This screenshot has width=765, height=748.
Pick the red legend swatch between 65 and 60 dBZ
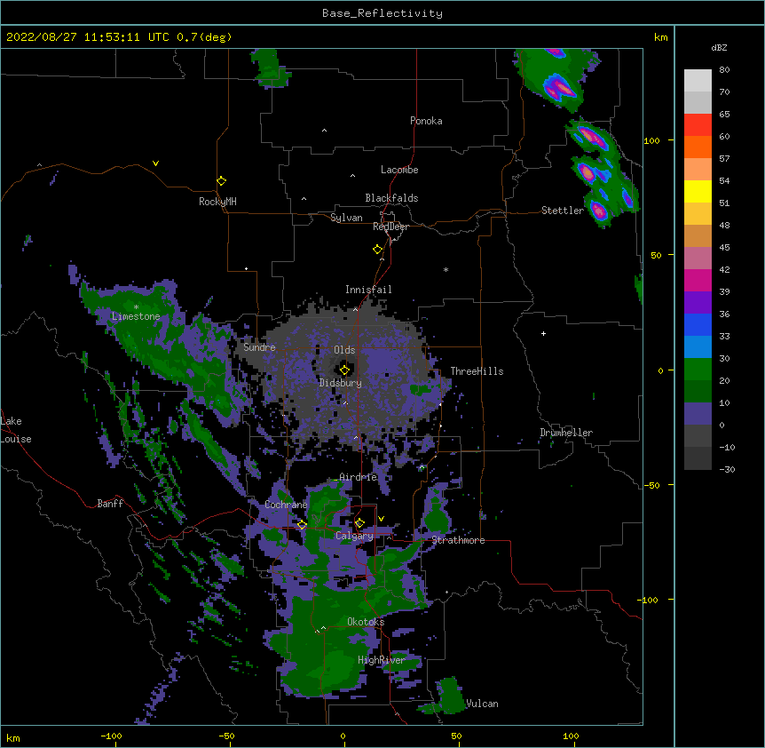tap(698, 125)
